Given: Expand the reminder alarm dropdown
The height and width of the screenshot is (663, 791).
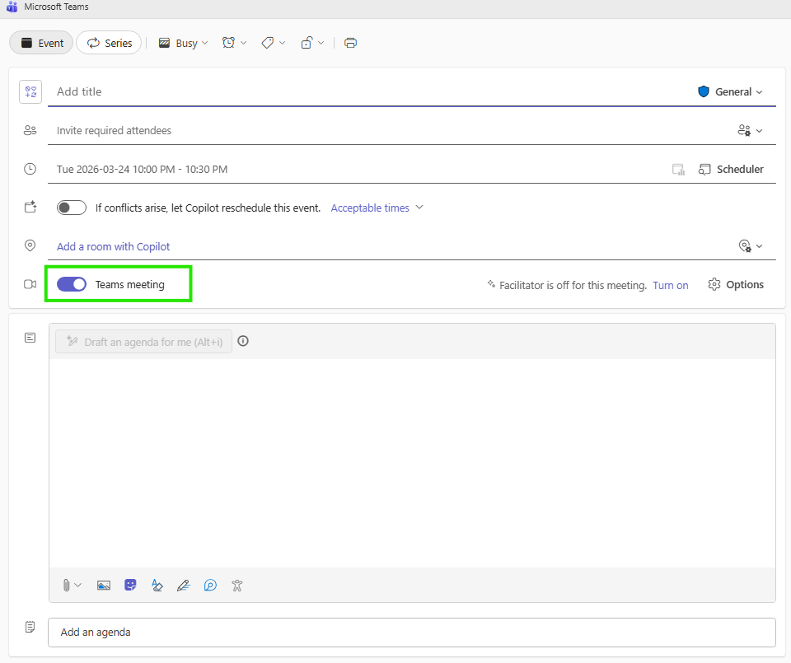Looking at the screenshot, I should click(x=235, y=43).
